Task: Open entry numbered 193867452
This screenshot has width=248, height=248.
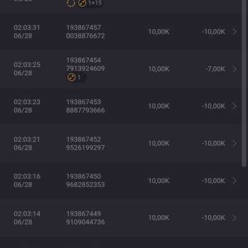Action: click(x=84, y=139)
